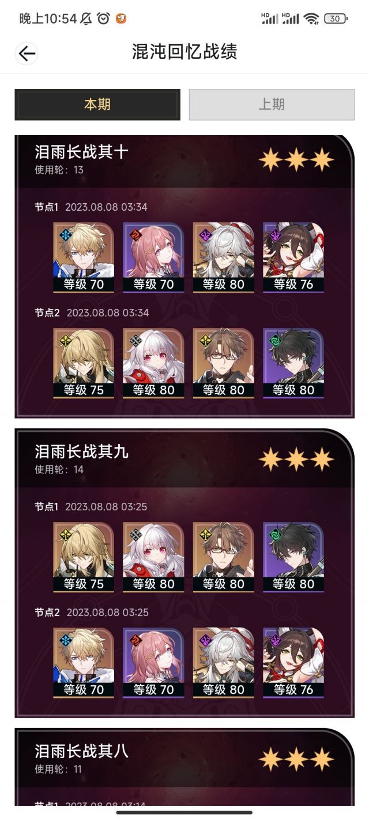Select pink-haired level 70 character in 其十 节点1

coord(153,258)
